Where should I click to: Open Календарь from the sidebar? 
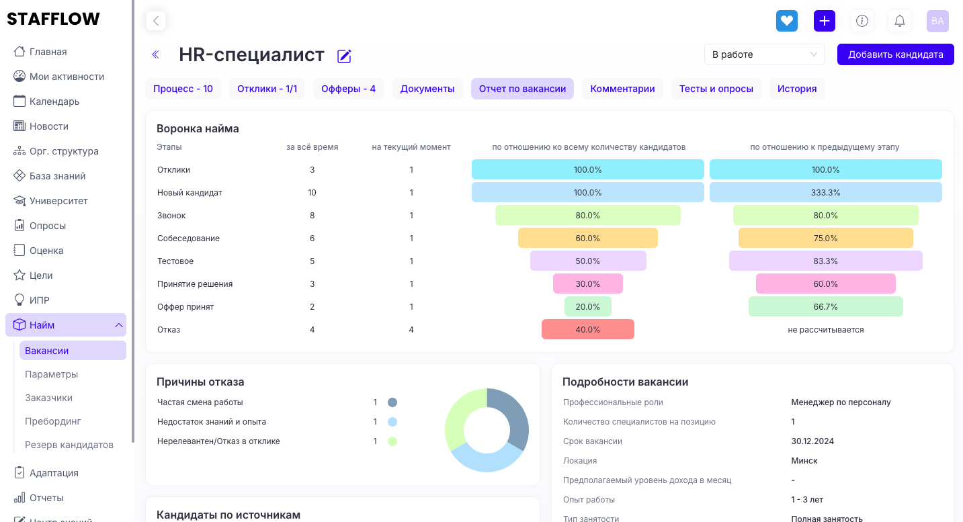54,101
